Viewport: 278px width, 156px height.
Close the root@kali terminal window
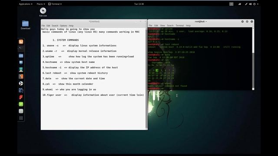(x=252, y=22)
